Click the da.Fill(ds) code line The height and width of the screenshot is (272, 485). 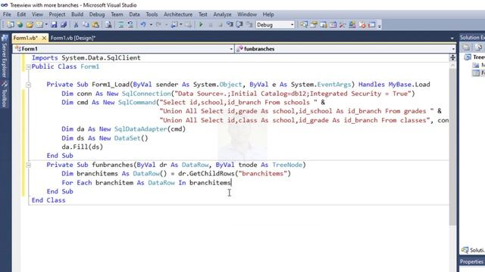pyautogui.click(x=82, y=147)
